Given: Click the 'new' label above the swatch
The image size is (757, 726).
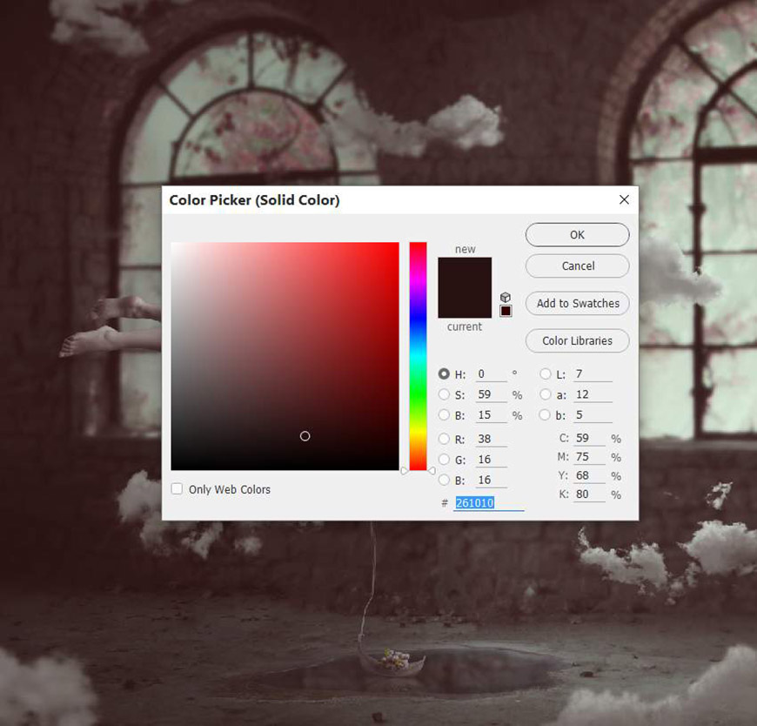Looking at the screenshot, I should coord(465,249).
